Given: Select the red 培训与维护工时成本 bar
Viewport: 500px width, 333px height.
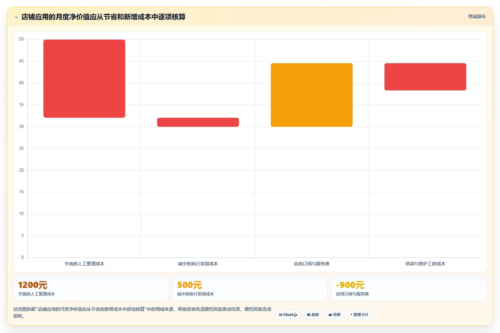Looking at the screenshot, I should click(x=425, y=77).
